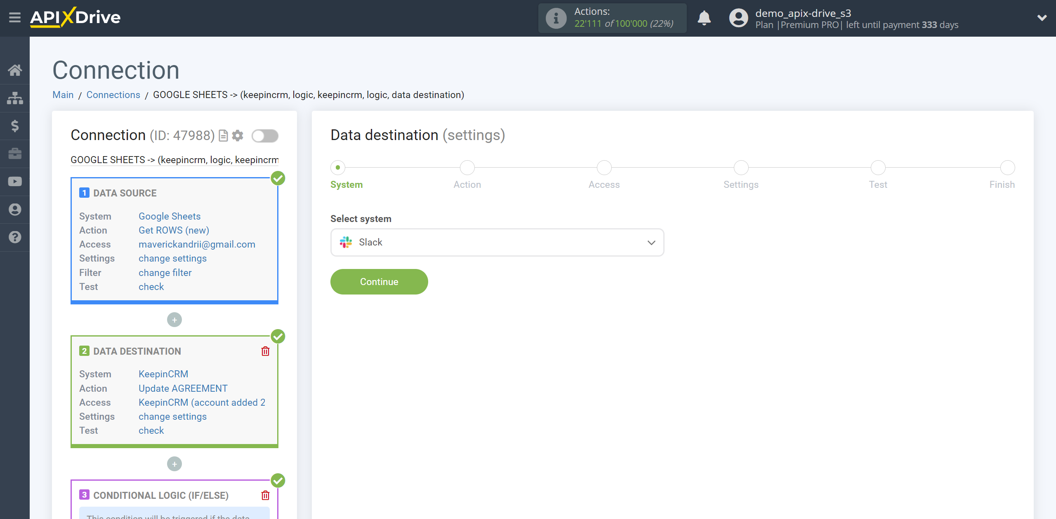
Task: Select the Action step in wizard
Action: [467, 168]
